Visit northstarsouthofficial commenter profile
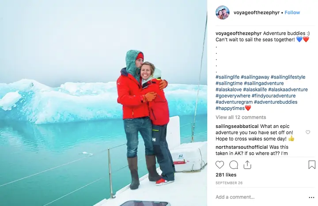 point(242,147)
